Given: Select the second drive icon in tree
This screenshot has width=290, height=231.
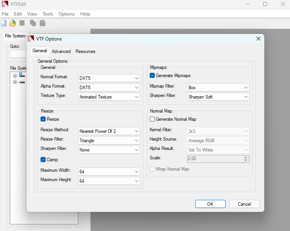Looking at the screenshot, I should coord(22,82).
